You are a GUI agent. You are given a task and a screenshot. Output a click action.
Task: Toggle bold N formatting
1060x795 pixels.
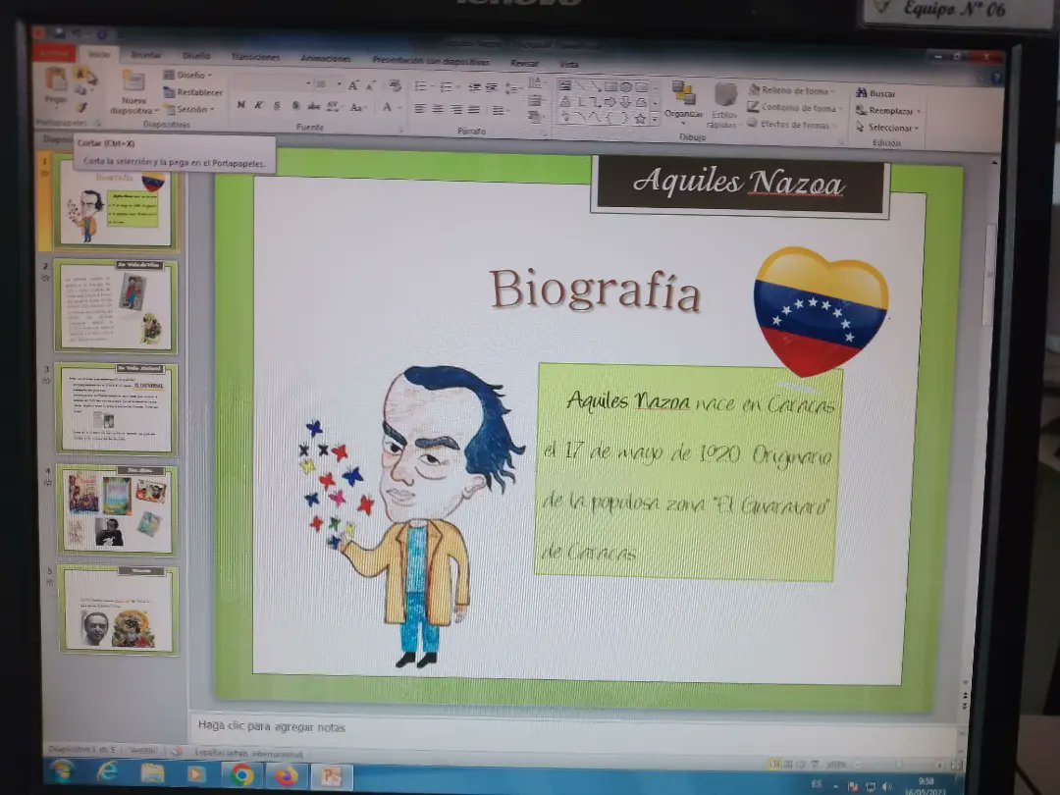pos(241,105)
